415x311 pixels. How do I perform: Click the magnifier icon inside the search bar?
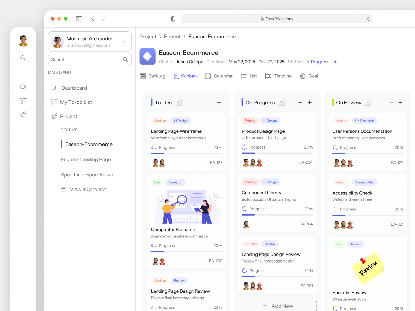[125, 59]
